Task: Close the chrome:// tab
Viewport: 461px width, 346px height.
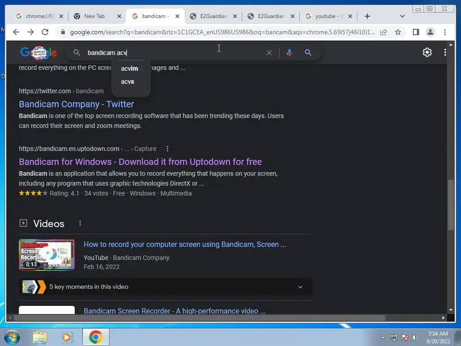Action: (61, 16)
